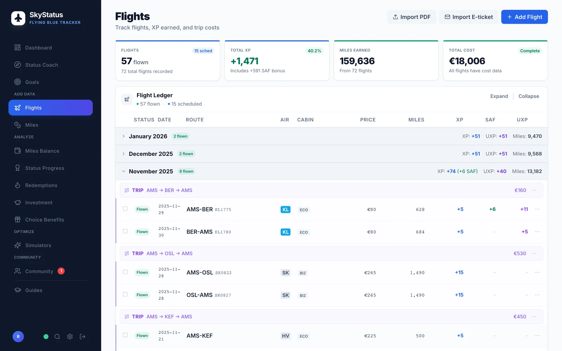The image size is (562, 351).
Task: Click the Flight Ledger plane icon
Action: pos(127,99)
